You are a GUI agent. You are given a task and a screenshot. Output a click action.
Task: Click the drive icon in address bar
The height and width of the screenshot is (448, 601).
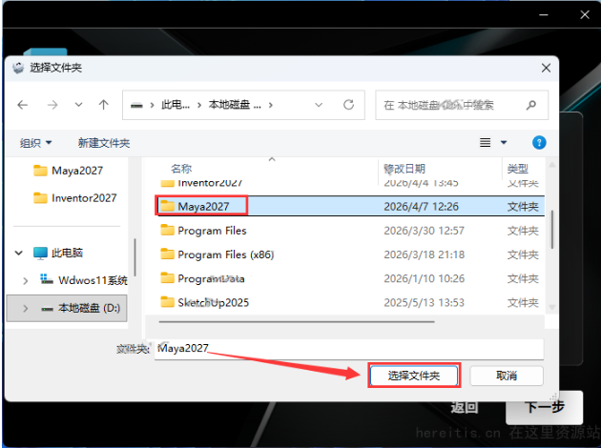click(x=136, y=105)
